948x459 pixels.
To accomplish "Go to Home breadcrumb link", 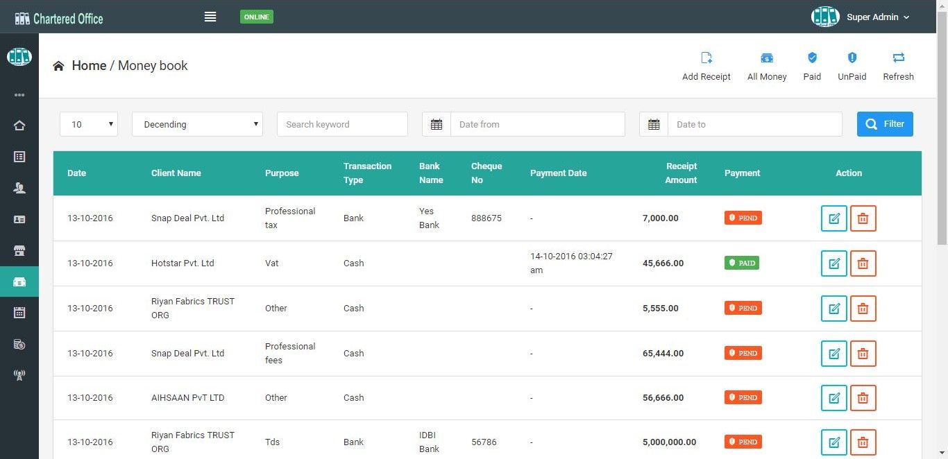I will (x=89, y=66).
